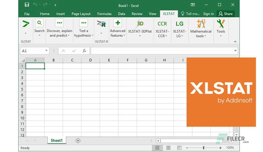Switch to the Review tab

click(x=137, y=14)
